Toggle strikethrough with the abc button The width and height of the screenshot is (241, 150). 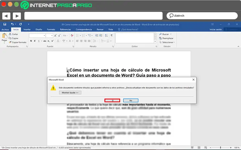click(x=45, y=41)
